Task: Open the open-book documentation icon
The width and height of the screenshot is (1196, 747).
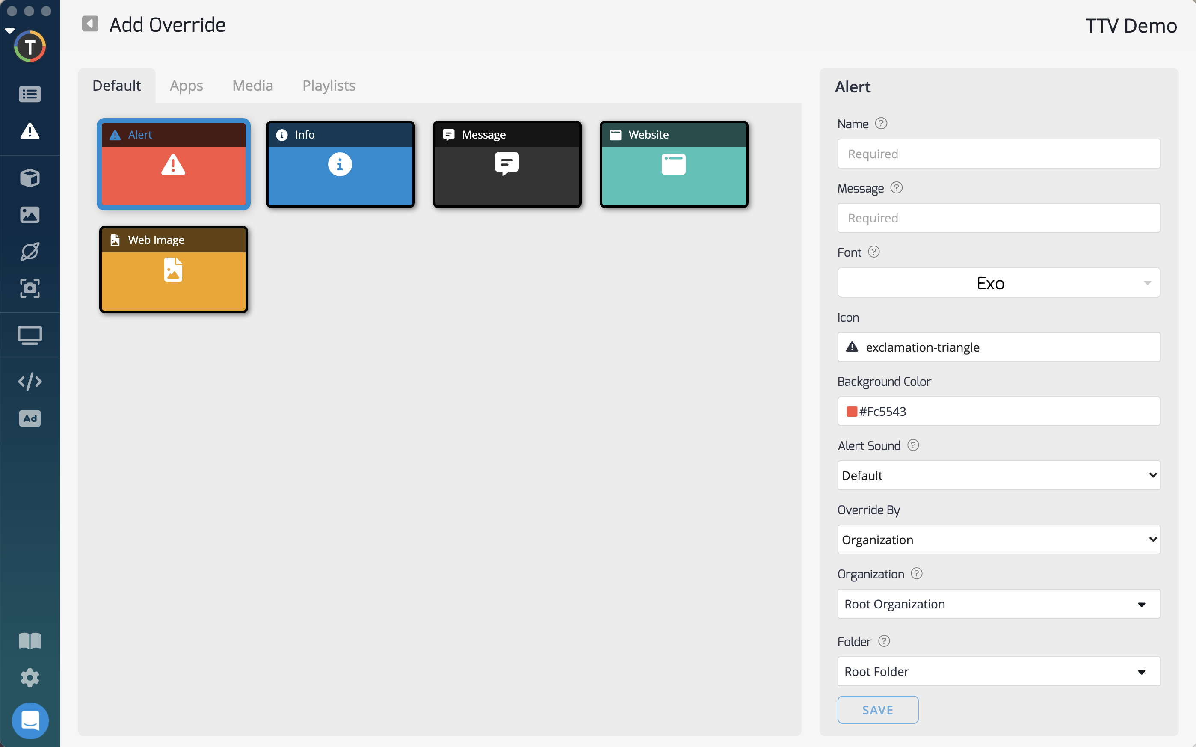Action: [x=30, y=641]
